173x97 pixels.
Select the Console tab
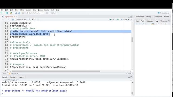(5, 77)
